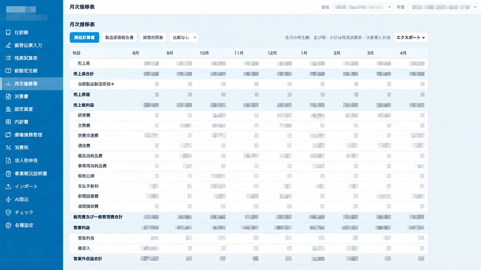Select the 販売費及び一般管理費合計 row label

point(98,217)
